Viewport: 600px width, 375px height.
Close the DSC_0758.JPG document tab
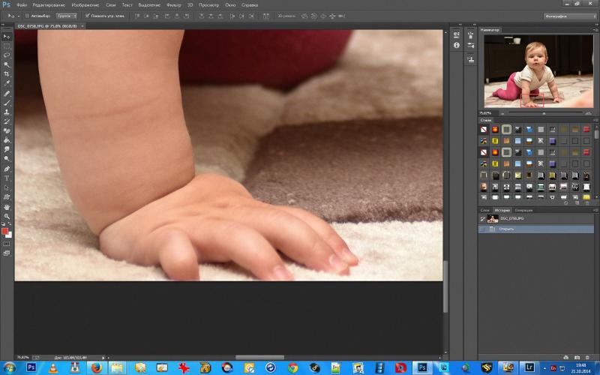[82, 26]
